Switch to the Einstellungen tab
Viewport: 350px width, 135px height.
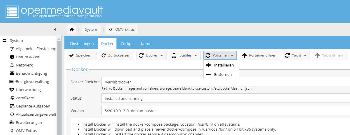81,44
